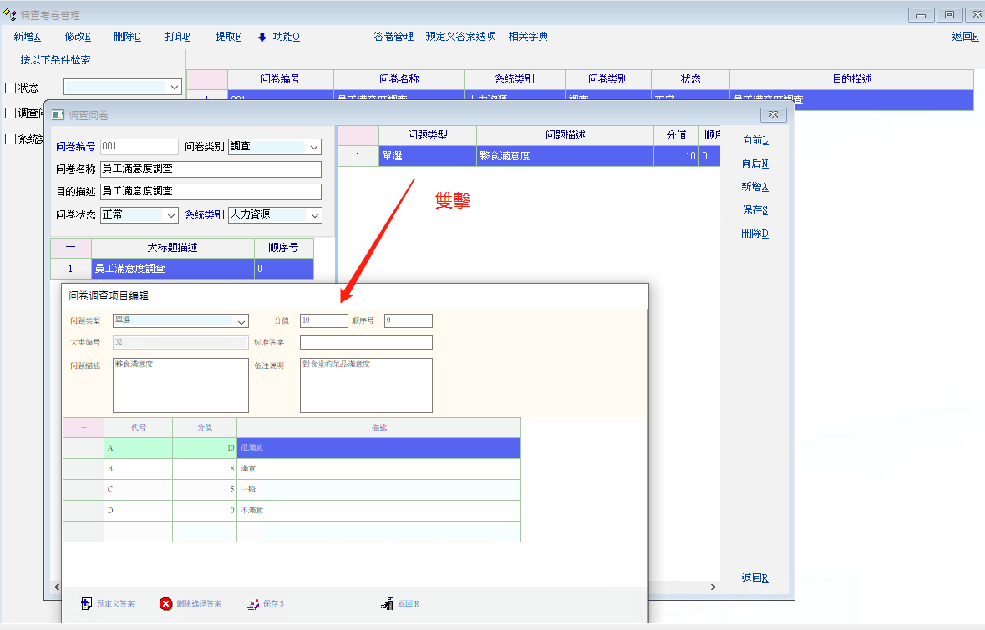Click the red 删除选择答案 delete icon

pyautogui.click(x=166, y=604)
